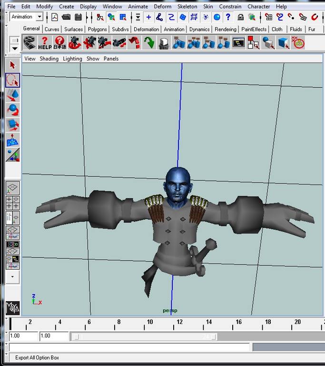The width and height of the screenshot is (325, 366).
Task: Select the arrow Select tool
Action: pos(13,65)
